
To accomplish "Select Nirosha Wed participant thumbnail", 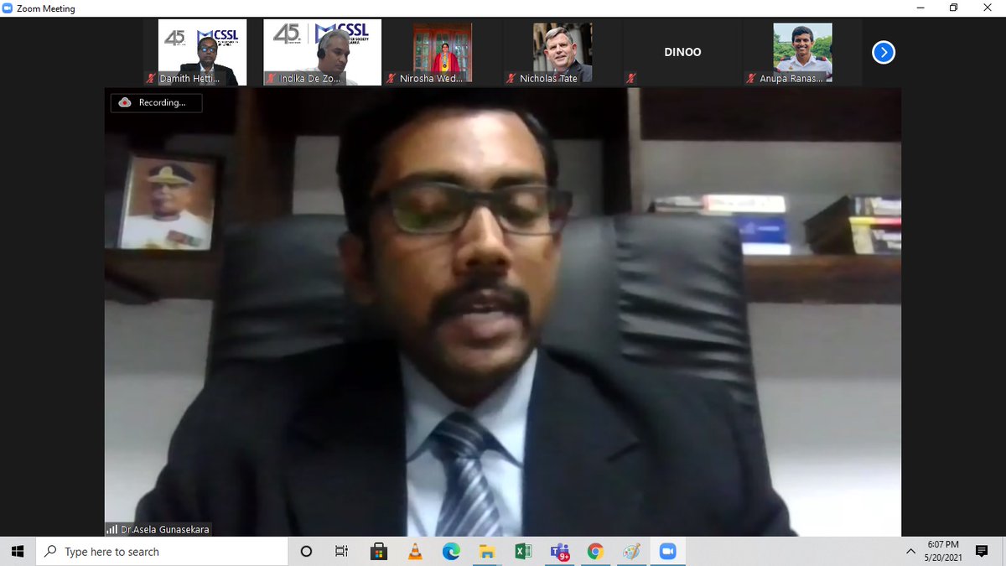I will point(443,52).
